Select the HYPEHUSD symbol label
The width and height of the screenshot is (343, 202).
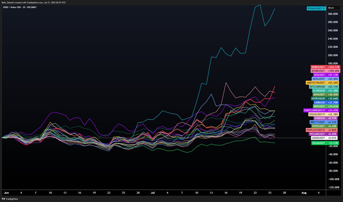pyautogui.click(x=318, y=99)
